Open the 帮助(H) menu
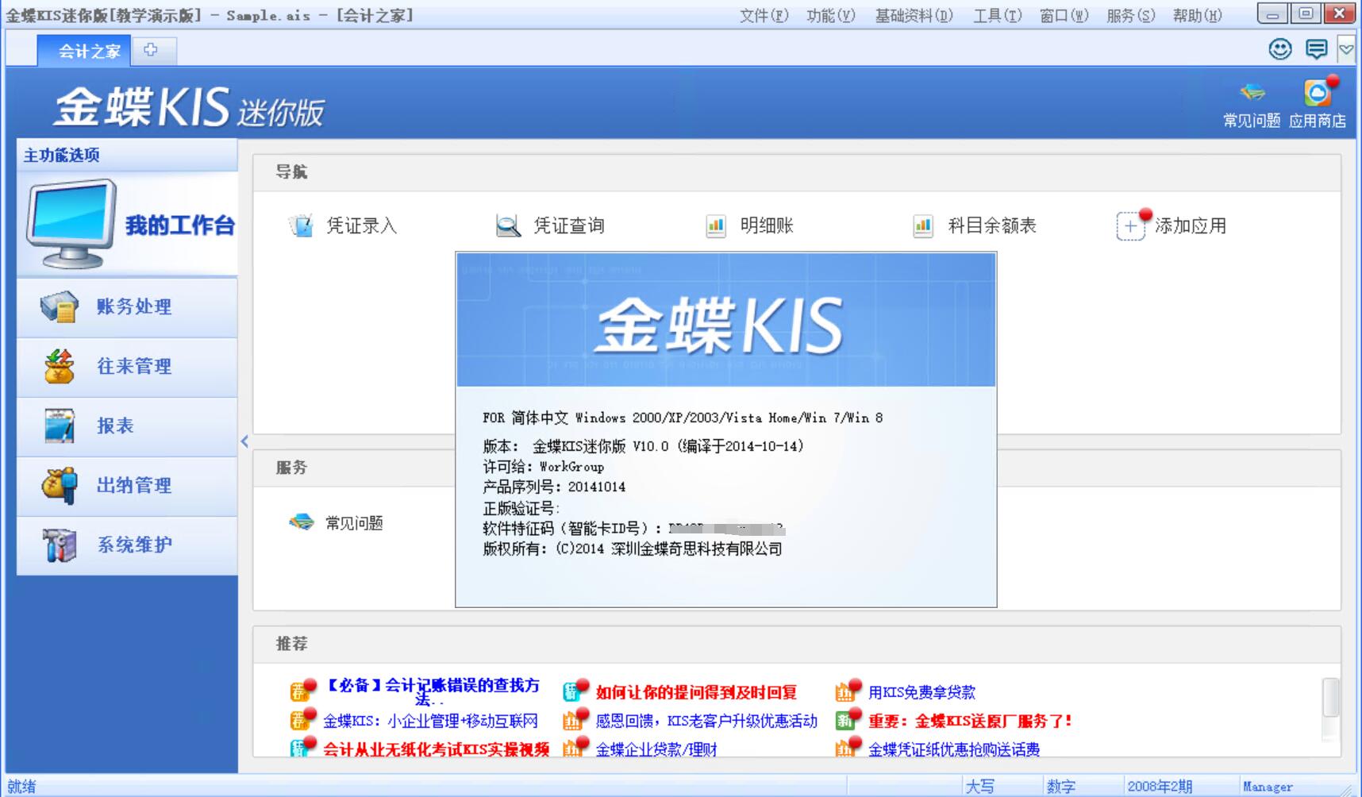The width and height of the screenshot is (1362, 797). coord(1198,15)
